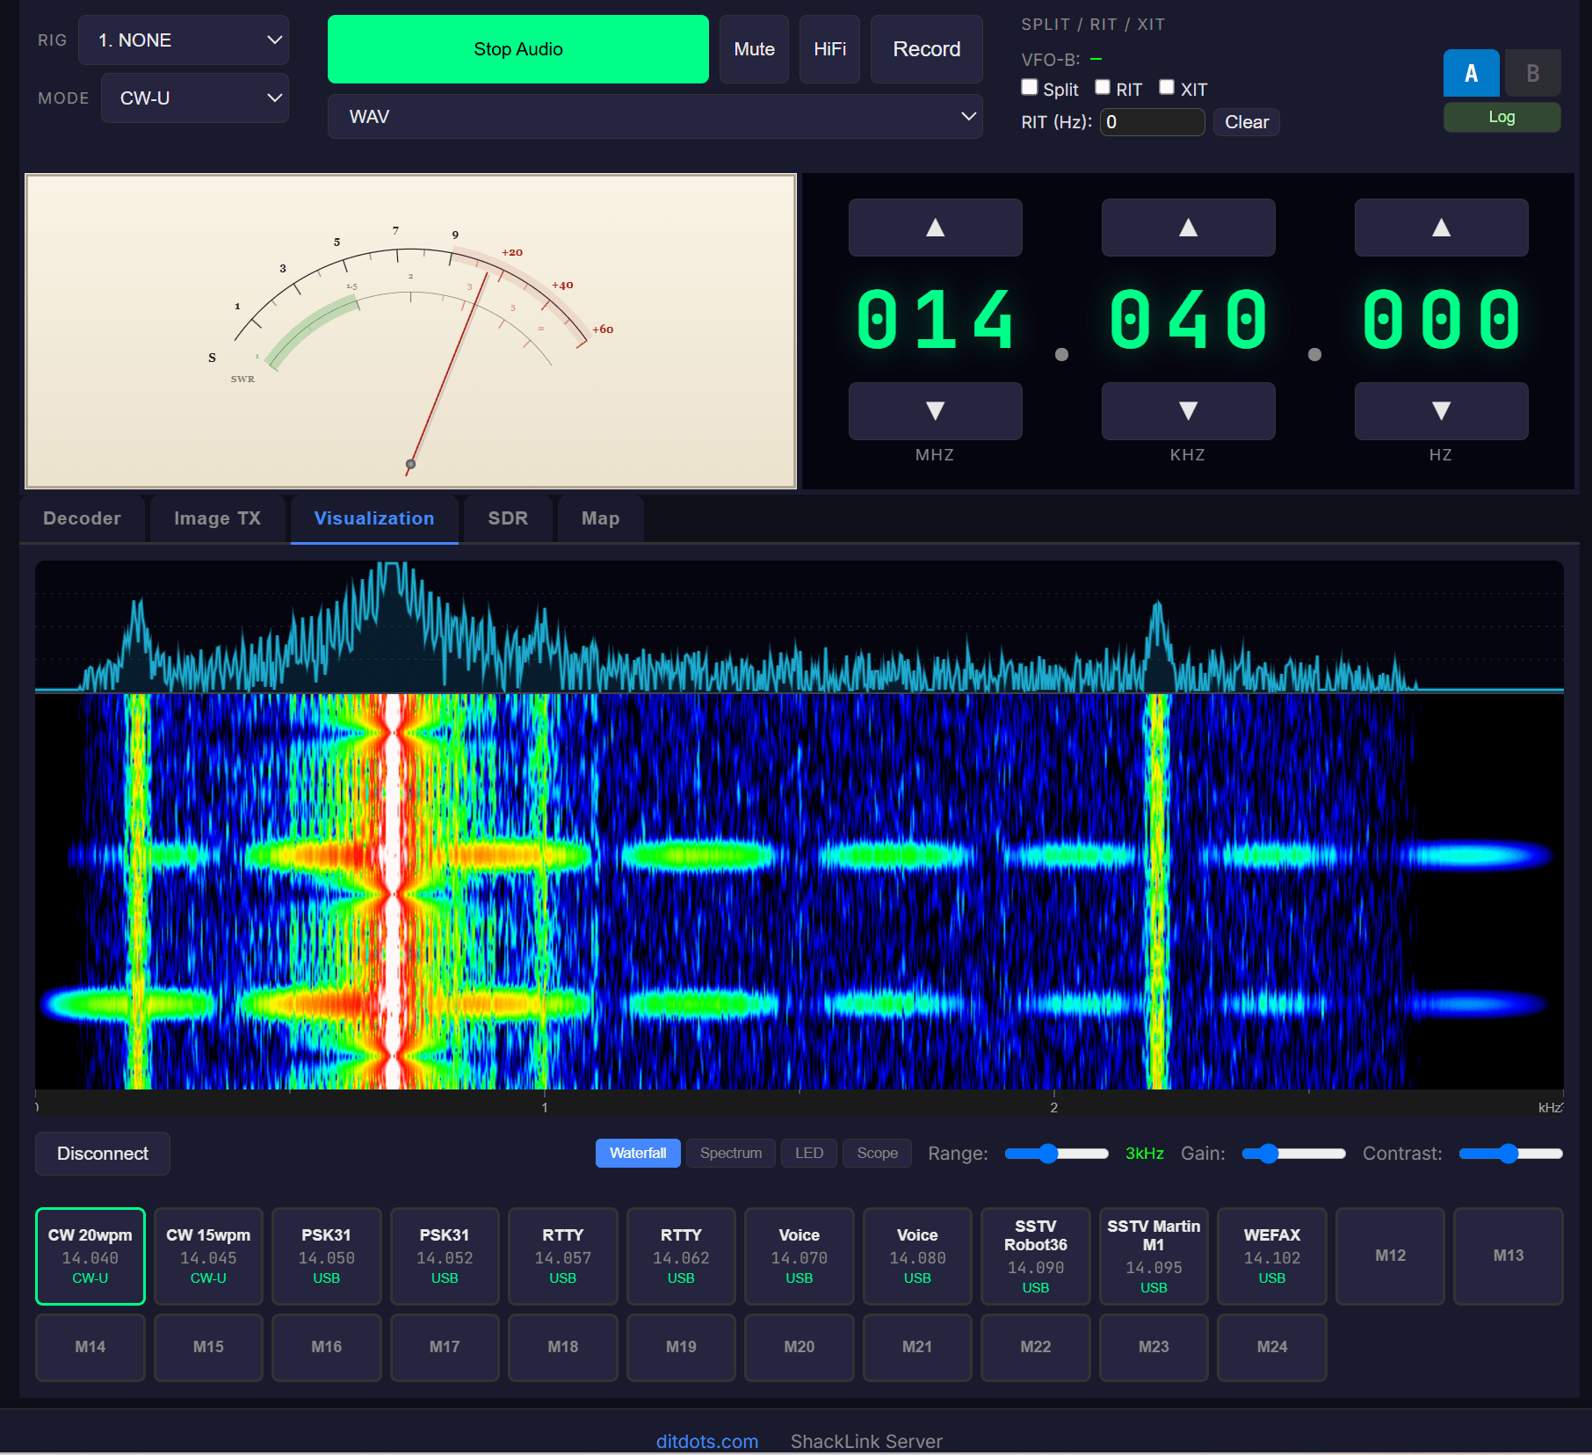1592x1455 pixels.
Task: Select empty memory slot M22
Action: 1035,1347
